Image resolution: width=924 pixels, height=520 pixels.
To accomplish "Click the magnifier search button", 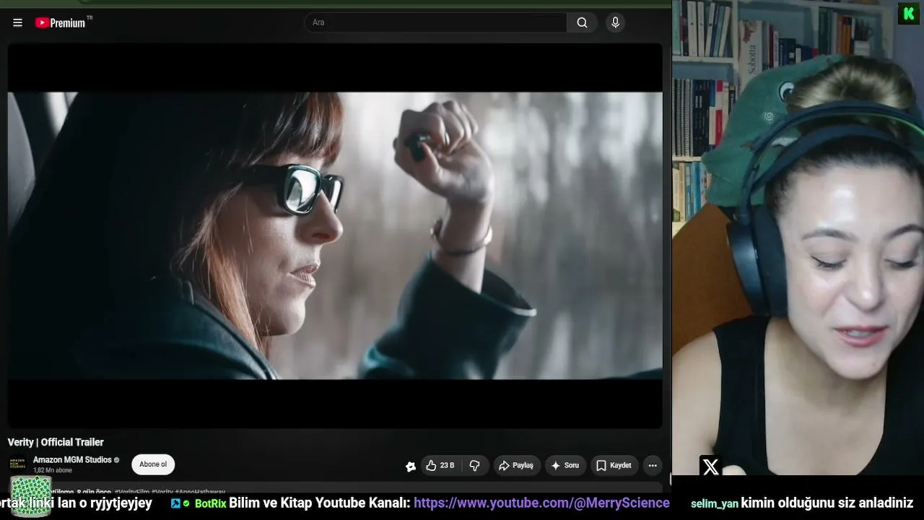I will click(x=582, y=22).
